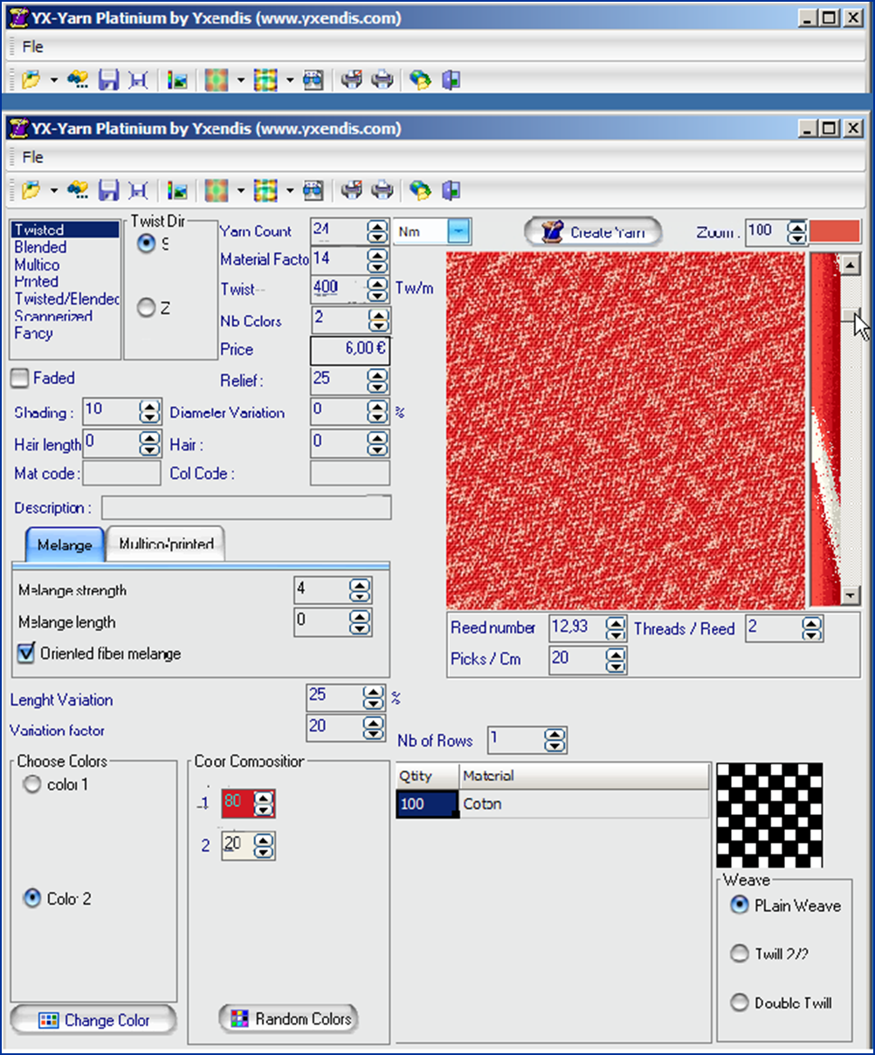Screen dimensions: 875x1055
Task: Click binoculars search icon in front window toolbar
Action: [79, 190]
